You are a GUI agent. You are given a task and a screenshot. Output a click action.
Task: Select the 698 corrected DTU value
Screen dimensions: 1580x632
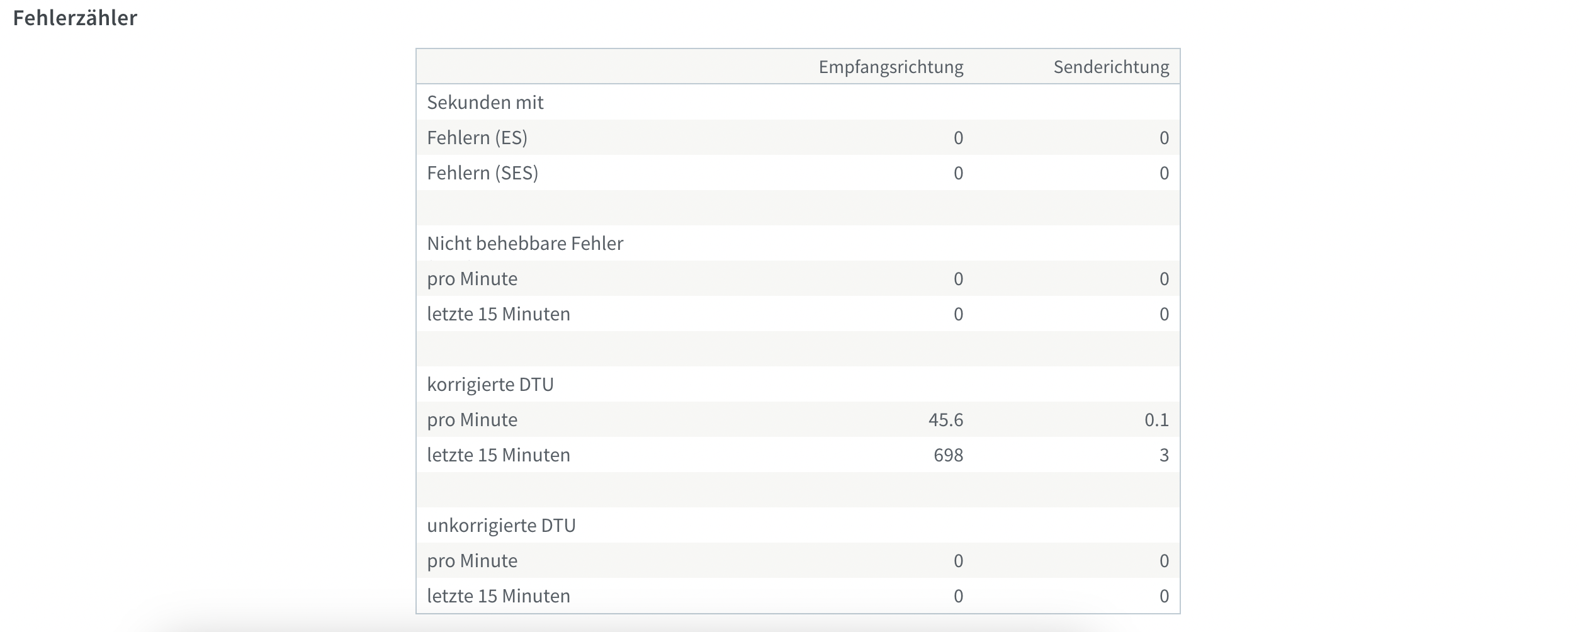pyautogui.click(x=948, y=454)
